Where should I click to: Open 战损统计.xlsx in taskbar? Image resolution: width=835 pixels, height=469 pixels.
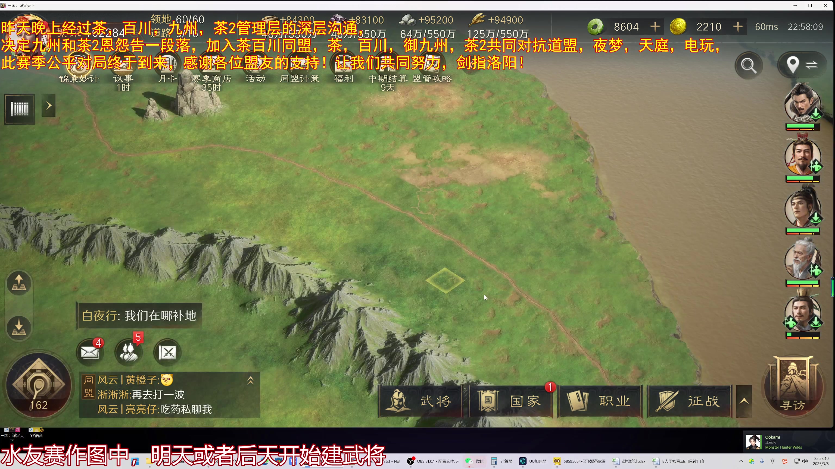click(x=629, y=461)
